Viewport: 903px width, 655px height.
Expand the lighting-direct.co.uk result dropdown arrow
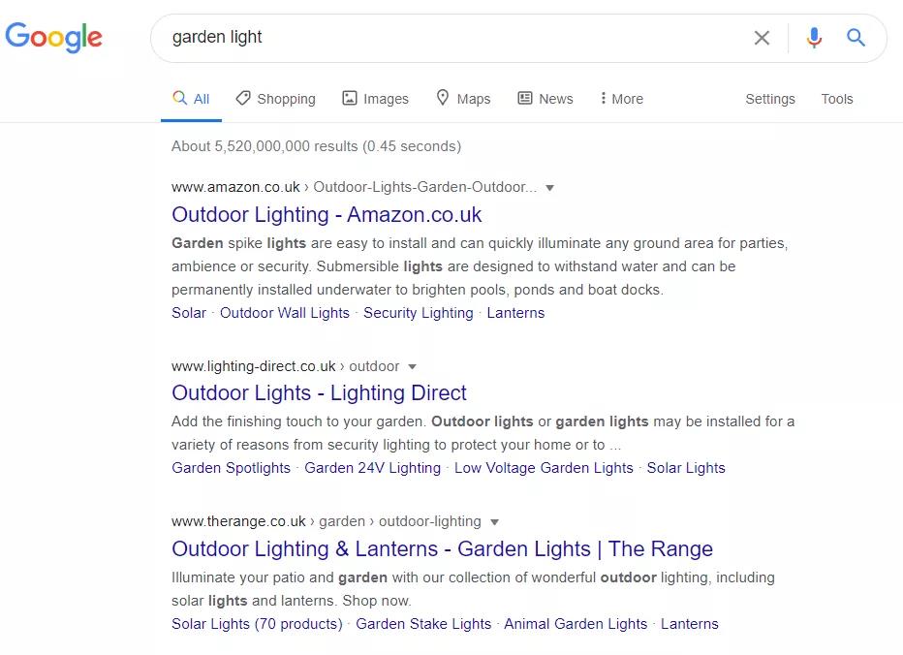coord(413,367)
